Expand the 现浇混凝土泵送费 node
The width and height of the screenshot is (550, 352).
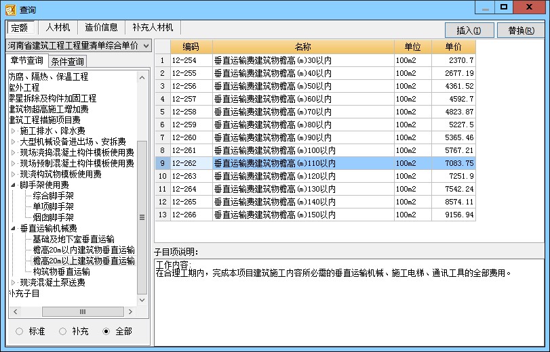(x=14, y=283)
